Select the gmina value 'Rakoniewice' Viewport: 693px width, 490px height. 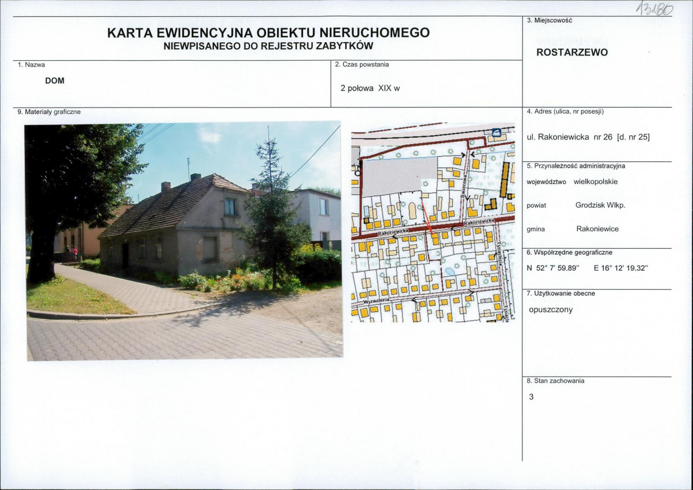tap(598, 229)
